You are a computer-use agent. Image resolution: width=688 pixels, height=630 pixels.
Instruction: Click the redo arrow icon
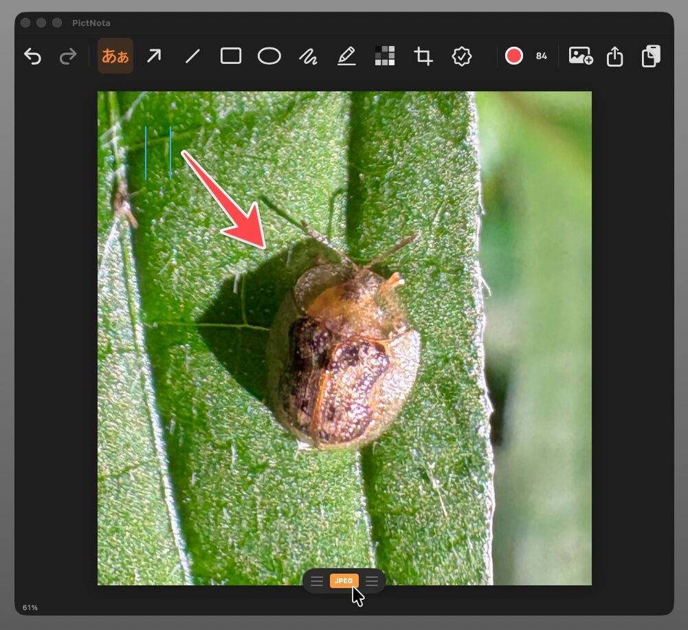coord(68,56)
